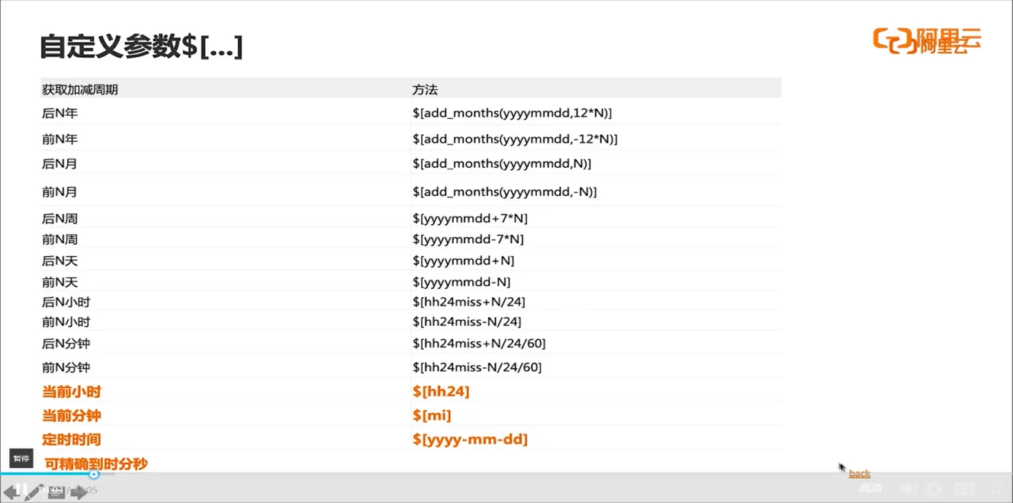
Task: Open the player settings gear
Action: click(934, 489)
